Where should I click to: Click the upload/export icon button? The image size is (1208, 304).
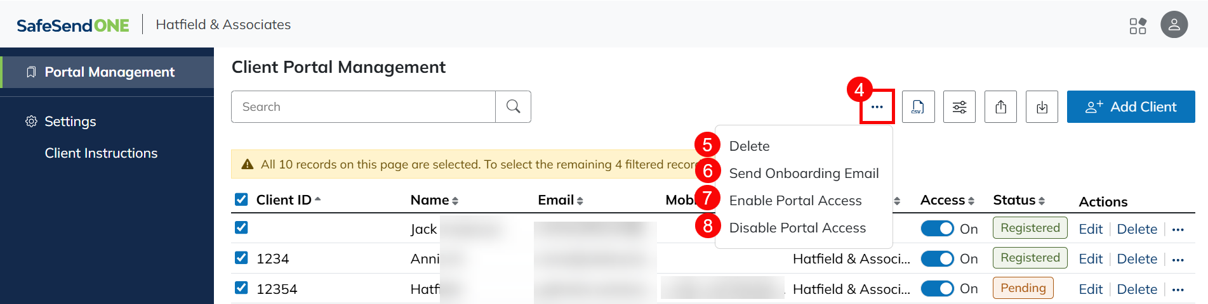(1000, 106)
